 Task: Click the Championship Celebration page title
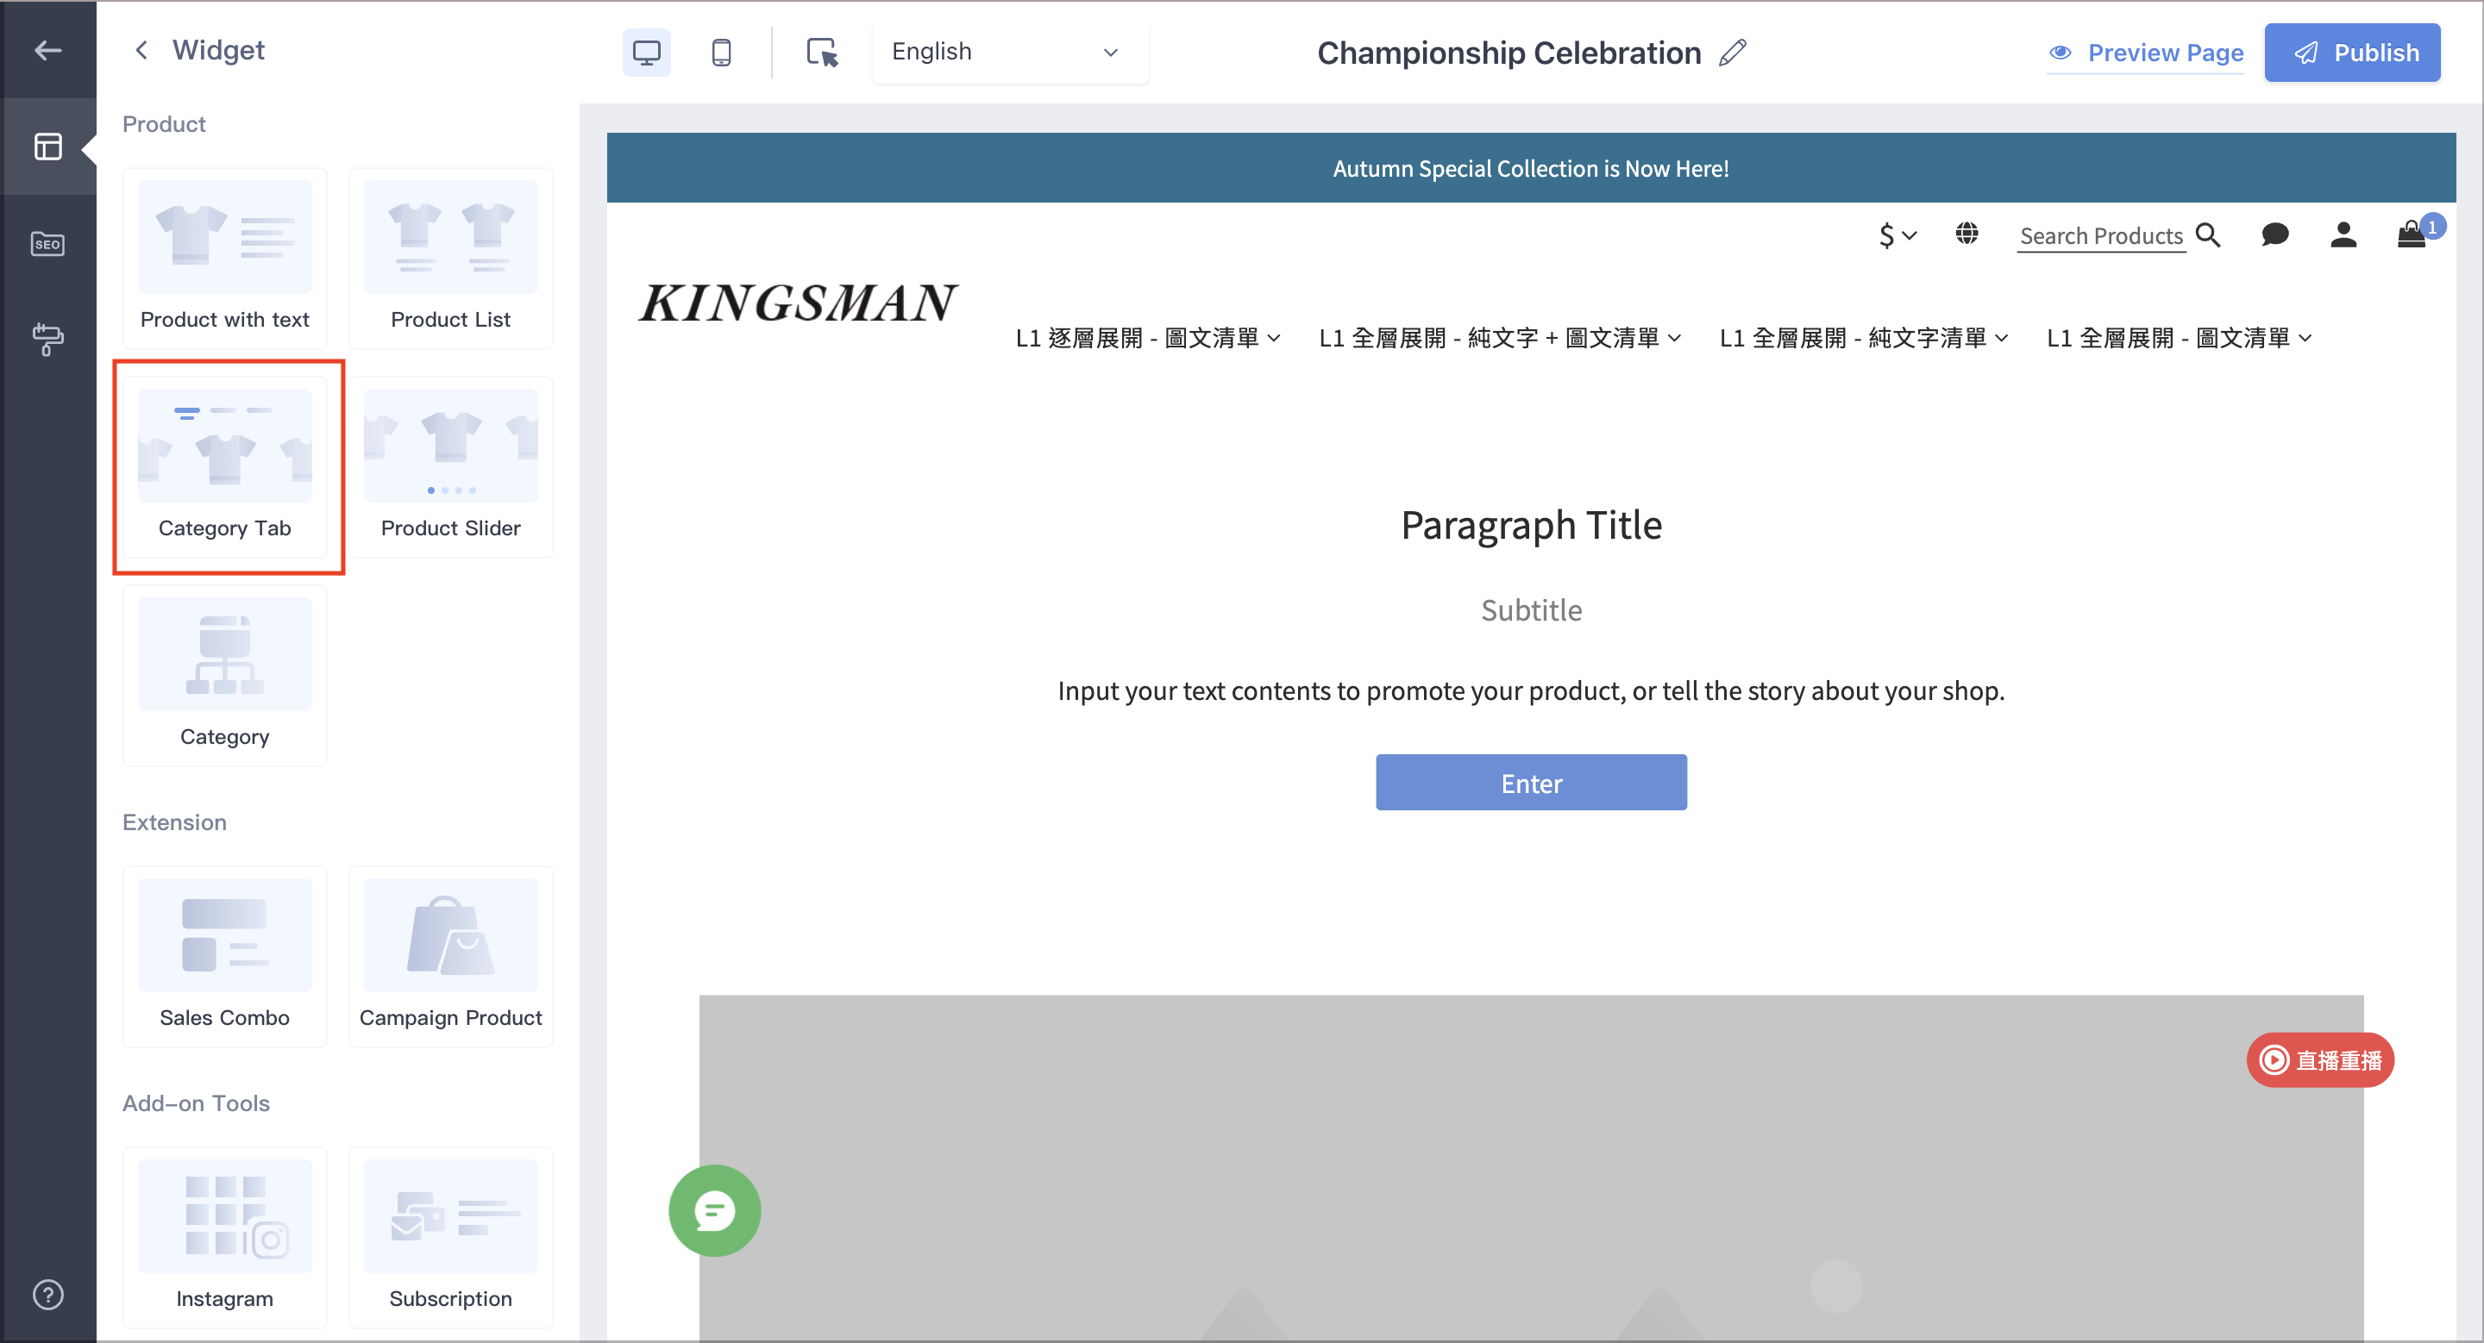point(1509,53)
